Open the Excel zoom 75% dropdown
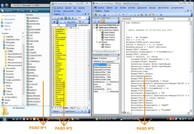Screen dimensions: 194x134 (86, 18)
